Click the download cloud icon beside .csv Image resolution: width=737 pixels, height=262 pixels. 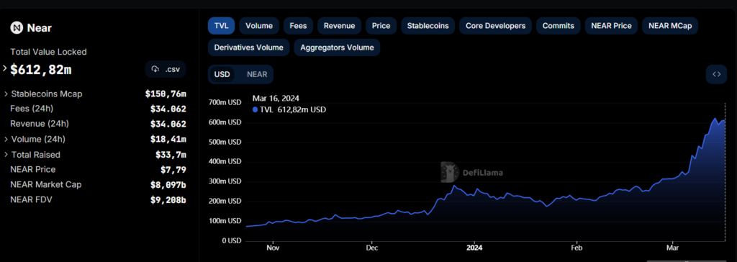(x=155, y=69)
